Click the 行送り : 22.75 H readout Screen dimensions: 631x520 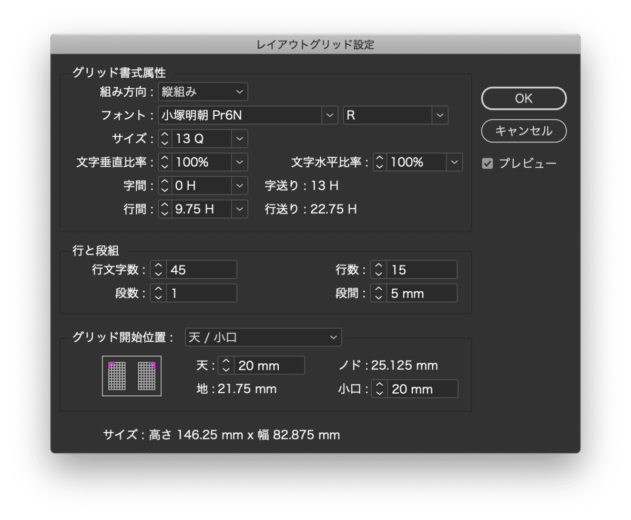click(311, 209)
